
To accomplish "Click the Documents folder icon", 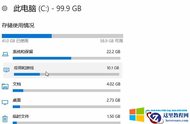I will click(5, 86).
